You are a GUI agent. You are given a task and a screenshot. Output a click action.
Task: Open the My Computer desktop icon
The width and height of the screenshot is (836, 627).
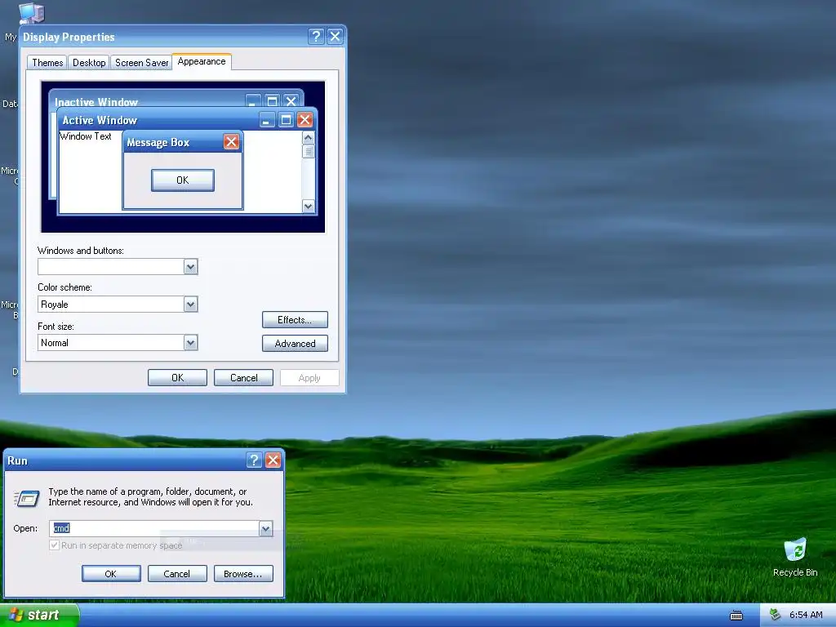point(31,13)
